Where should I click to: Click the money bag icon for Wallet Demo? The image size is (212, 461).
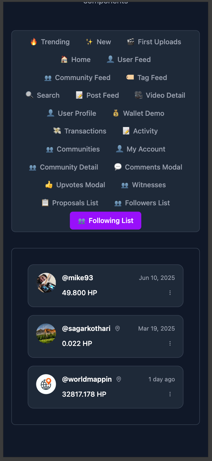pyautogui.click(x=116, y=113)
